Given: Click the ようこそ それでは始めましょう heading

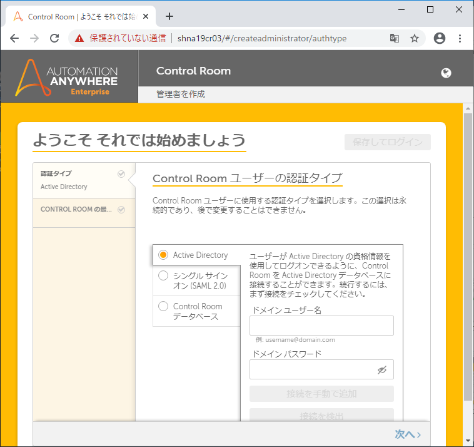Looking at the screenshot, I should click(139, 140).
